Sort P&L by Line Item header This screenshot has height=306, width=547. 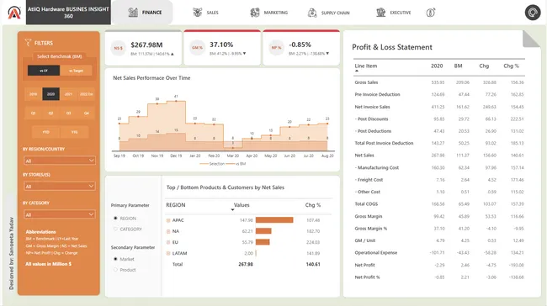365,66
